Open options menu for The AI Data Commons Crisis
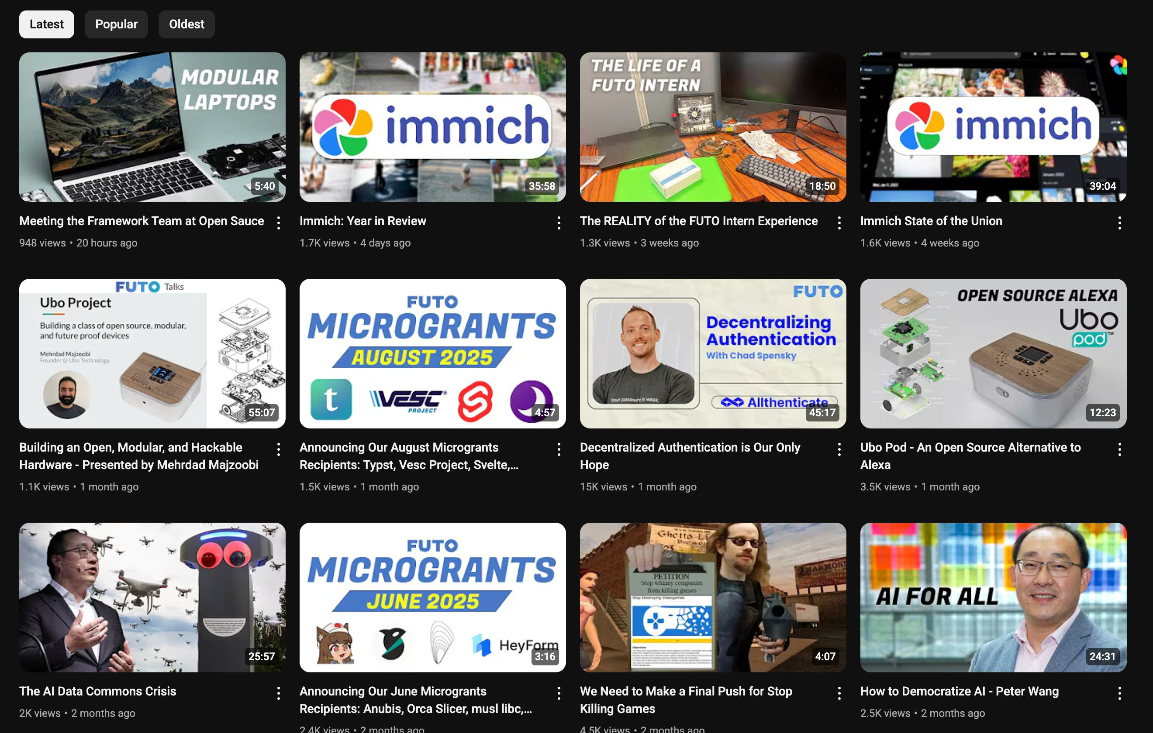 [x=278, y=693]
